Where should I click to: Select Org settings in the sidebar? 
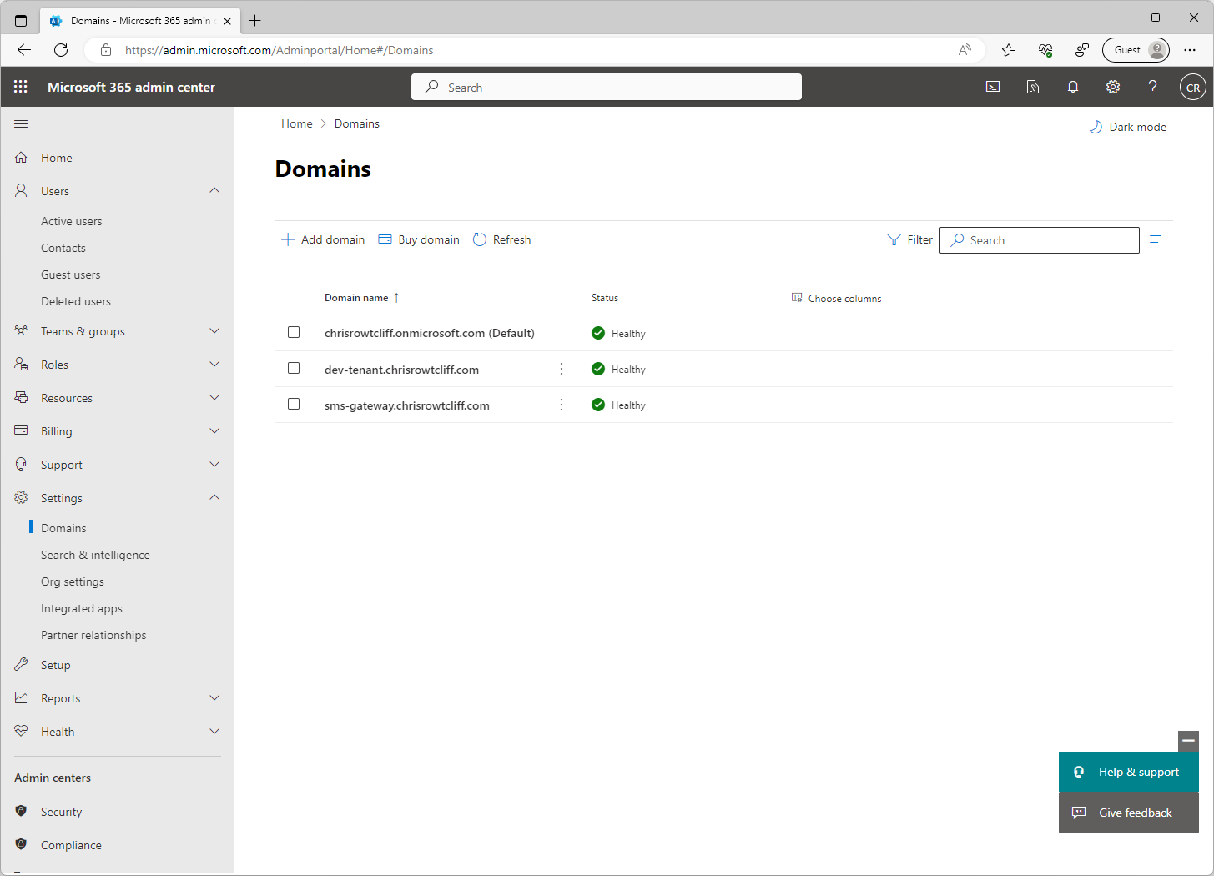73,581
